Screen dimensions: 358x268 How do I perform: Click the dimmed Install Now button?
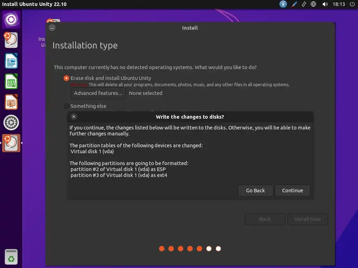pyautogui.click(x=308, y=219)
